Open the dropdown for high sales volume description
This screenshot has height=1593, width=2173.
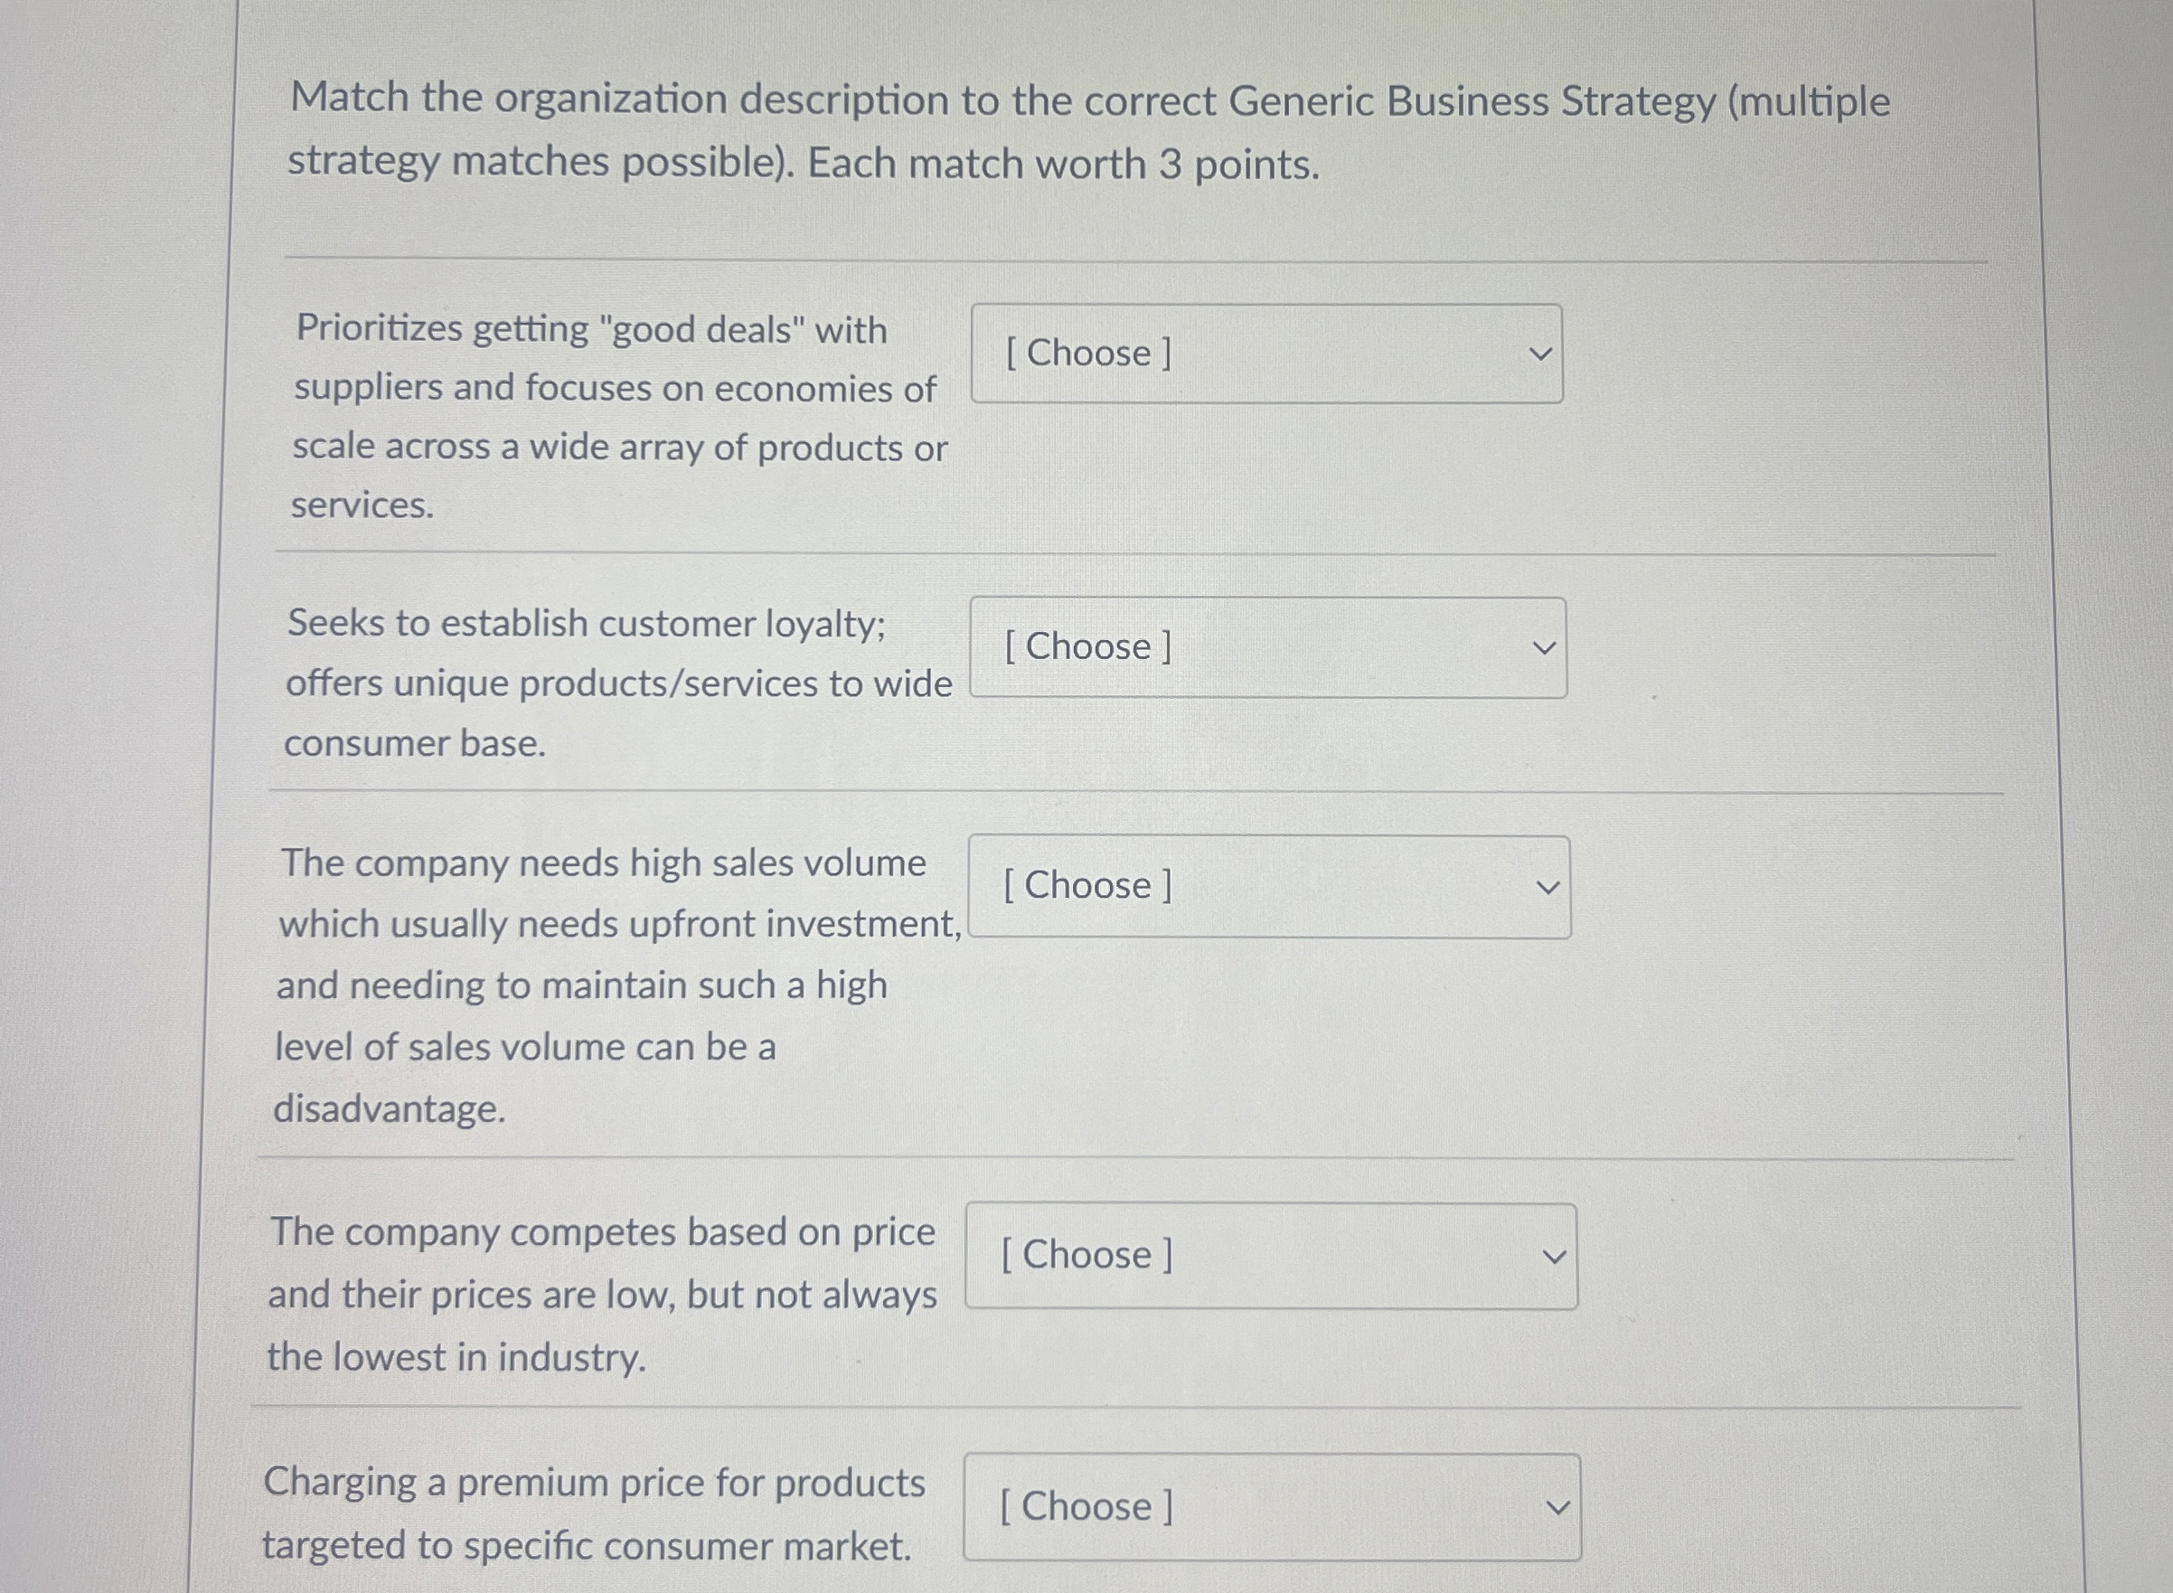[x=1269, y=886]
